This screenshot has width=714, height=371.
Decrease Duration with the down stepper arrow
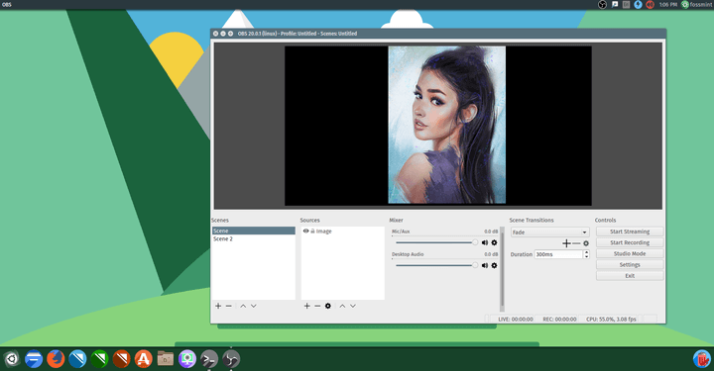tap(586, 256)
